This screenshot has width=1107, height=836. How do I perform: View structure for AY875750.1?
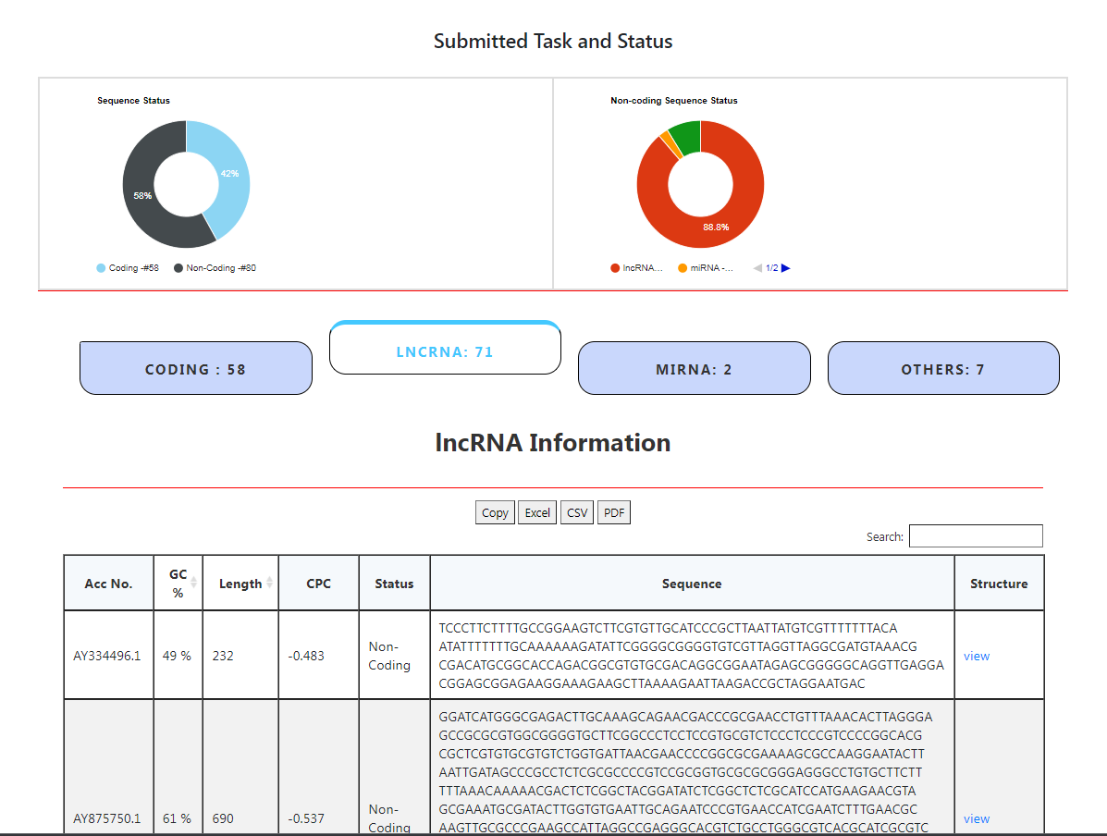point(977,819)
